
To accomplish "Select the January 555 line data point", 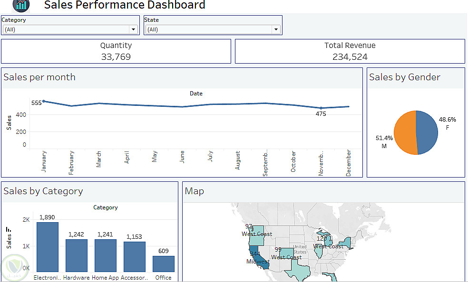I will click(44, 101).
